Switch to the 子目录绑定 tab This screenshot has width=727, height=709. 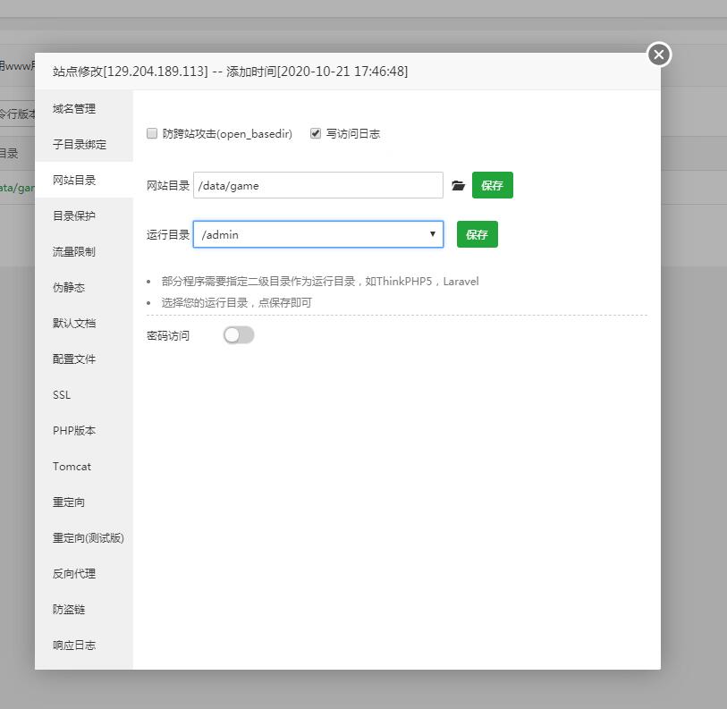(x=80, y=145)
